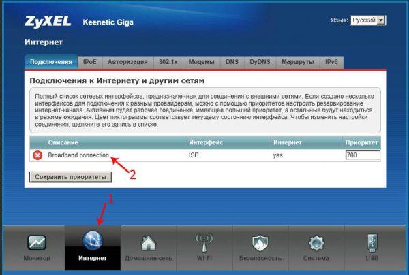The image size is (409, 275).
Task: Open the Интернет globe icon
Action: (x=93, y=240)
